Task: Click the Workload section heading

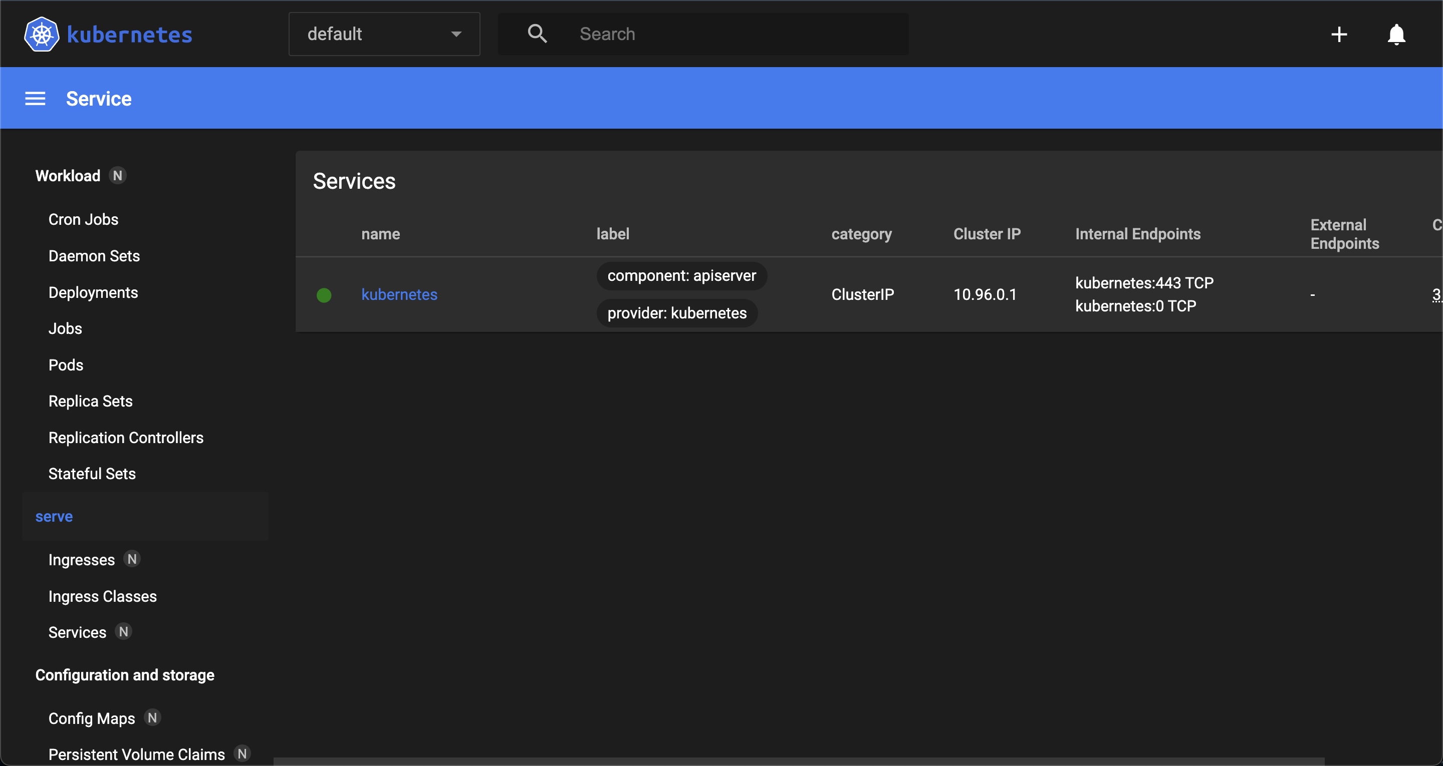Action: click(x=68, y=176)
